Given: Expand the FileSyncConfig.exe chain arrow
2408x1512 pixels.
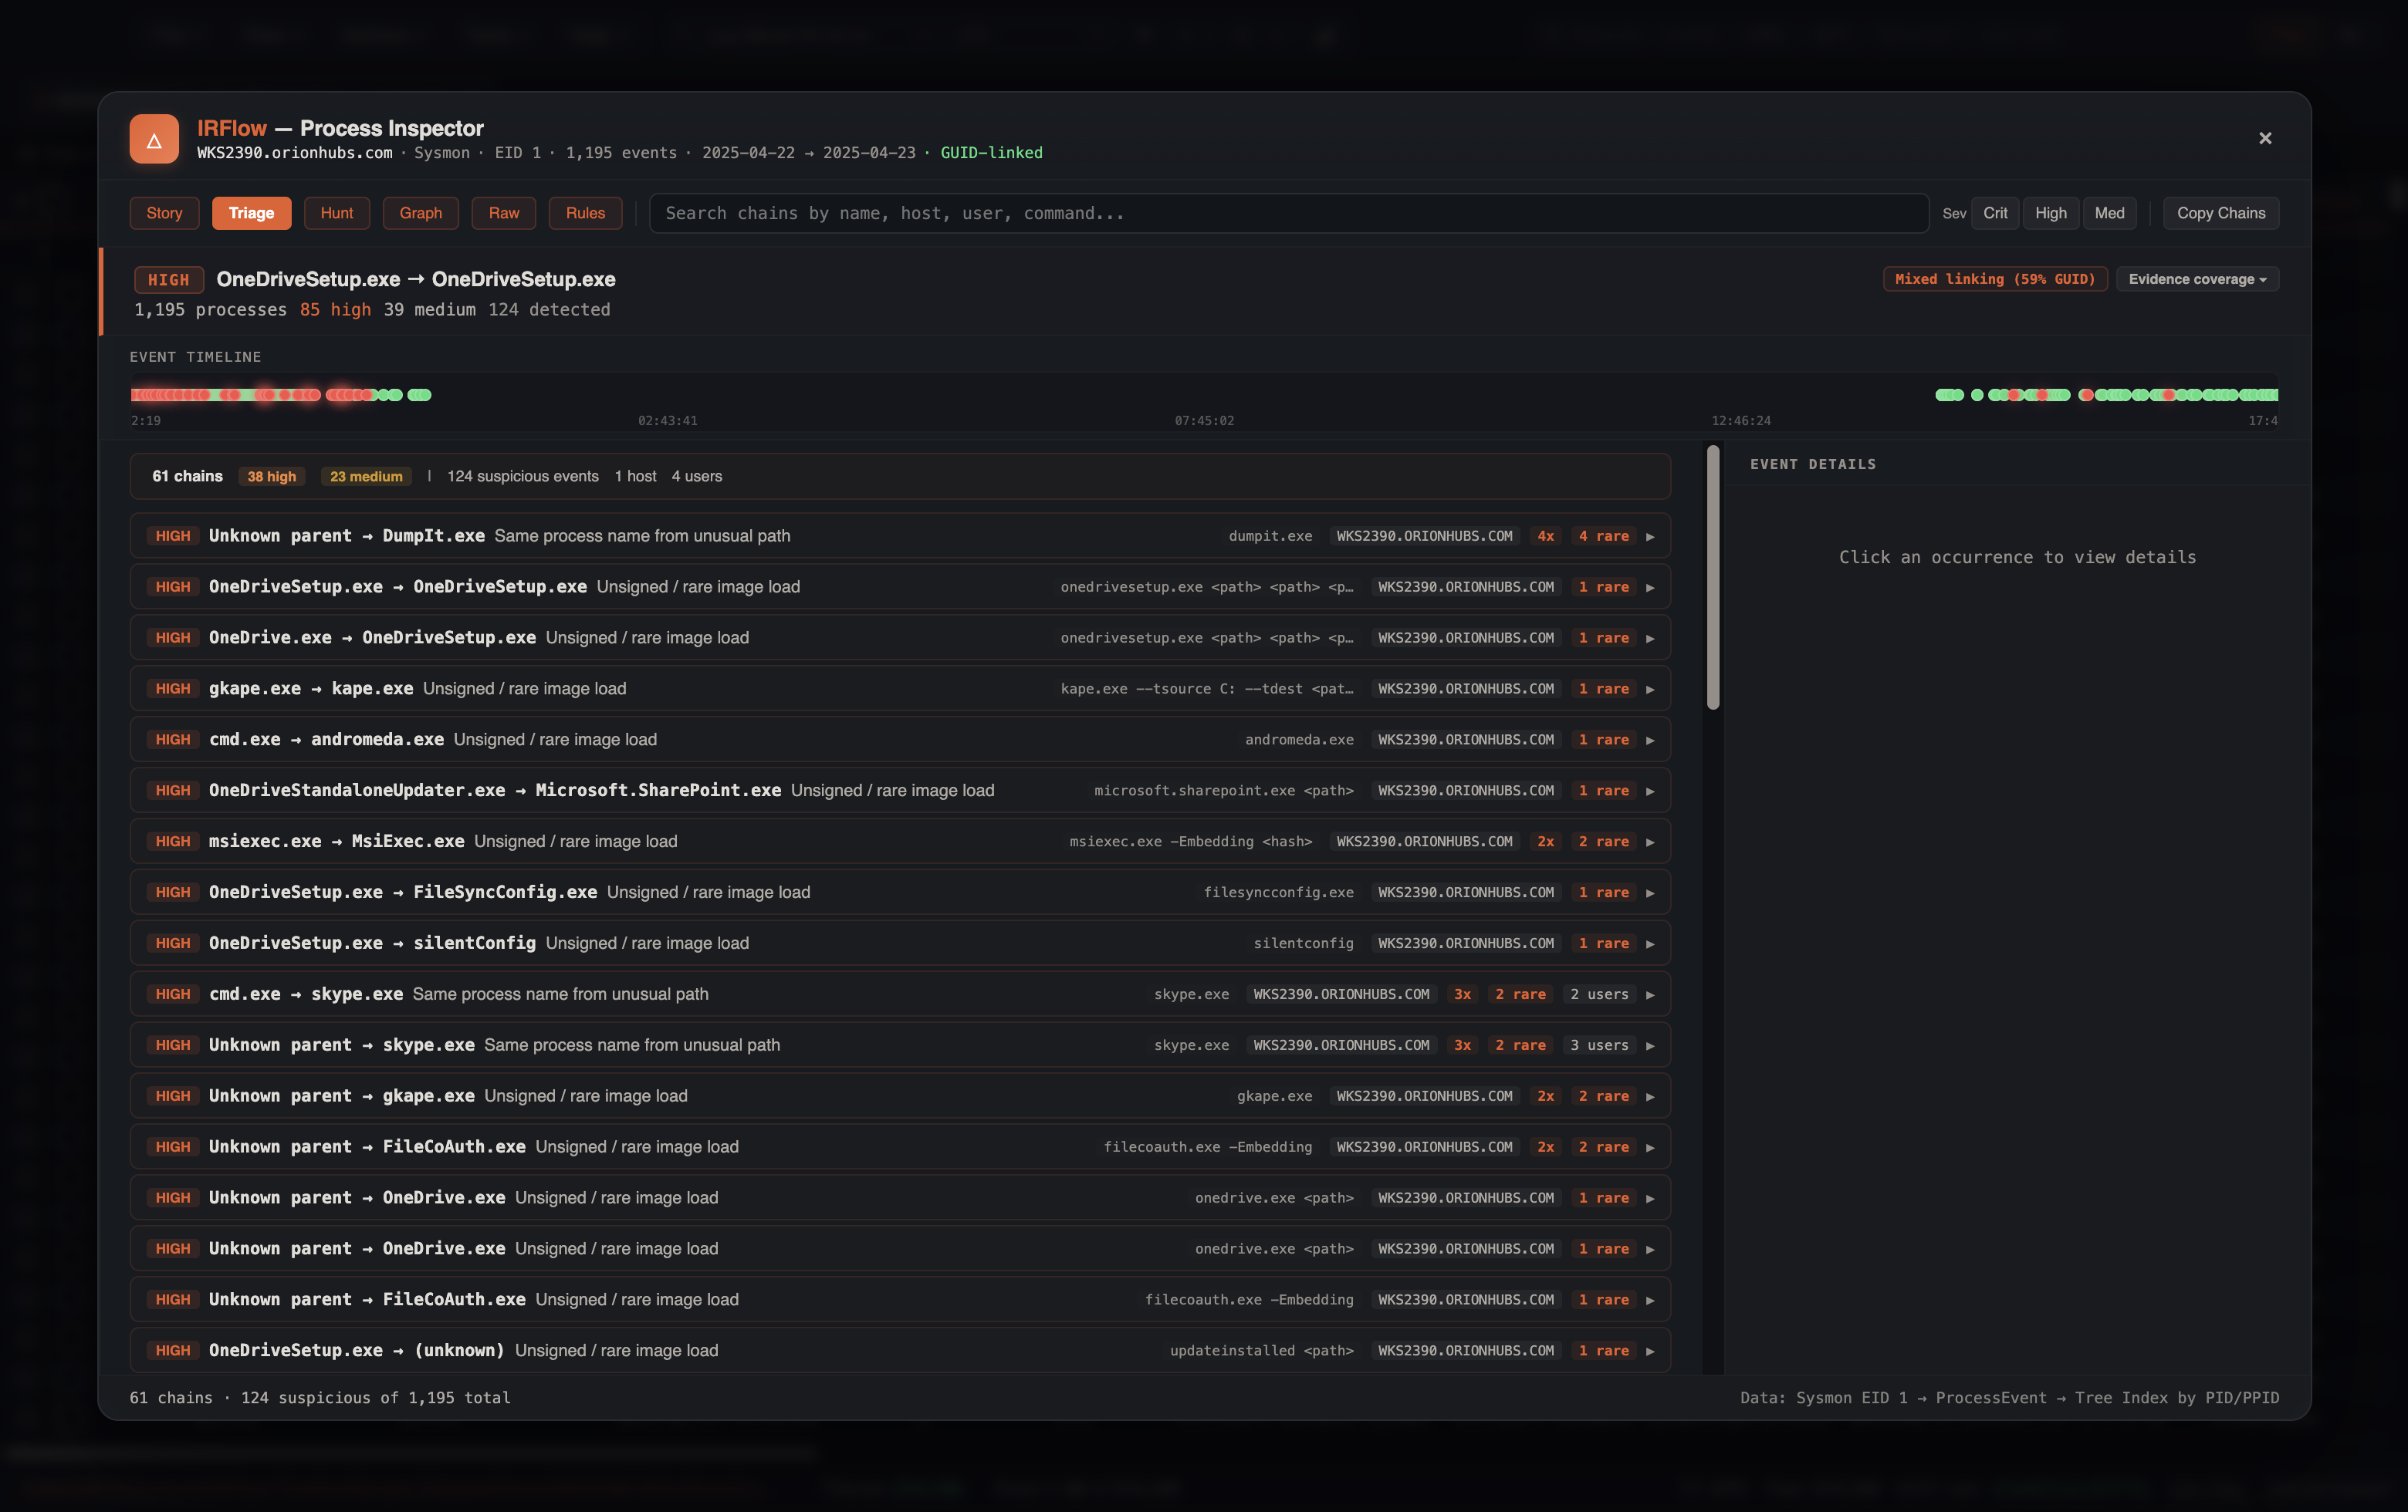Looking at the screenshot, I should coord(1650,893).
